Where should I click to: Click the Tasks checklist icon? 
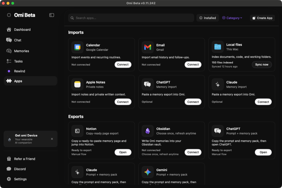point(9,61)
